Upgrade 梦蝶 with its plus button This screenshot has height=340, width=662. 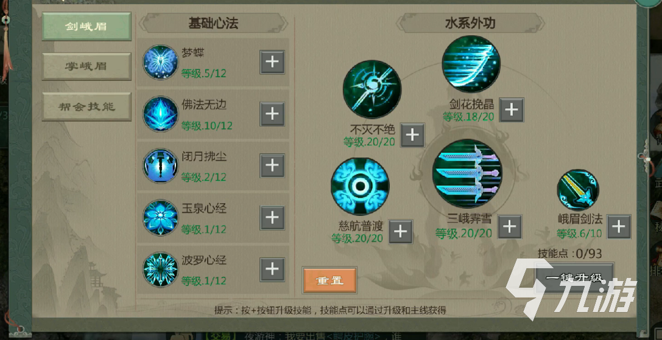pos(272,62)
